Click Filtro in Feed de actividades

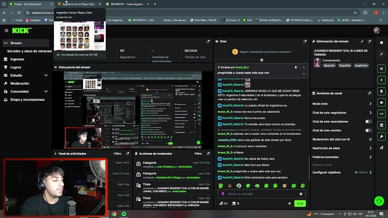[117, 154]
